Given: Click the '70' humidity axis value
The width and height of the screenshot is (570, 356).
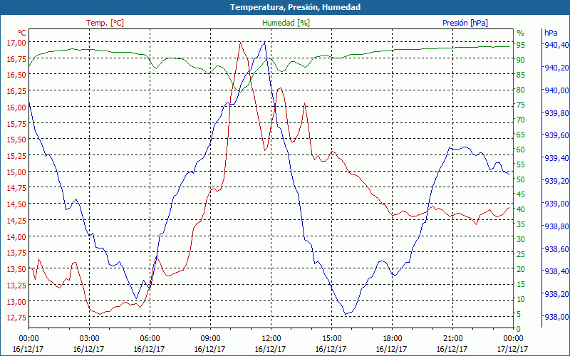Looking at the screenshot, I should click(521, 120).
